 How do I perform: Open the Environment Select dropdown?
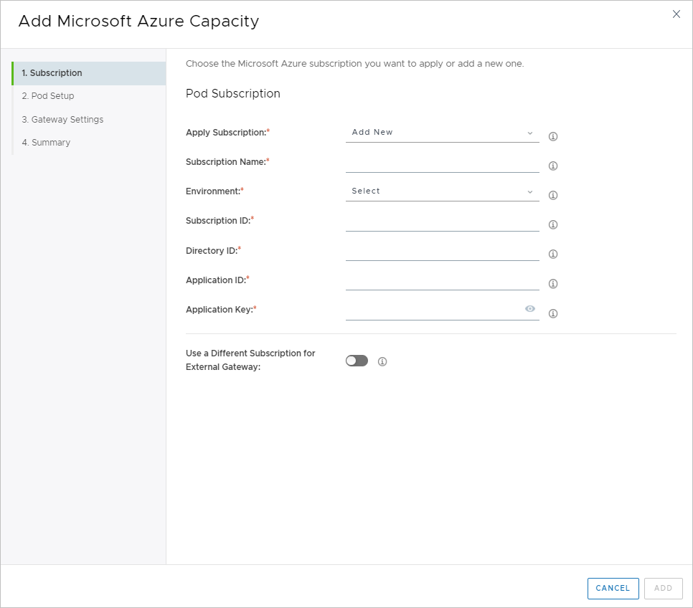pyautogui.click(x=442, y=191)
